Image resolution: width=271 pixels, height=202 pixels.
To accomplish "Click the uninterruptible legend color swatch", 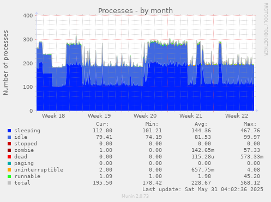I will (9, 170).
